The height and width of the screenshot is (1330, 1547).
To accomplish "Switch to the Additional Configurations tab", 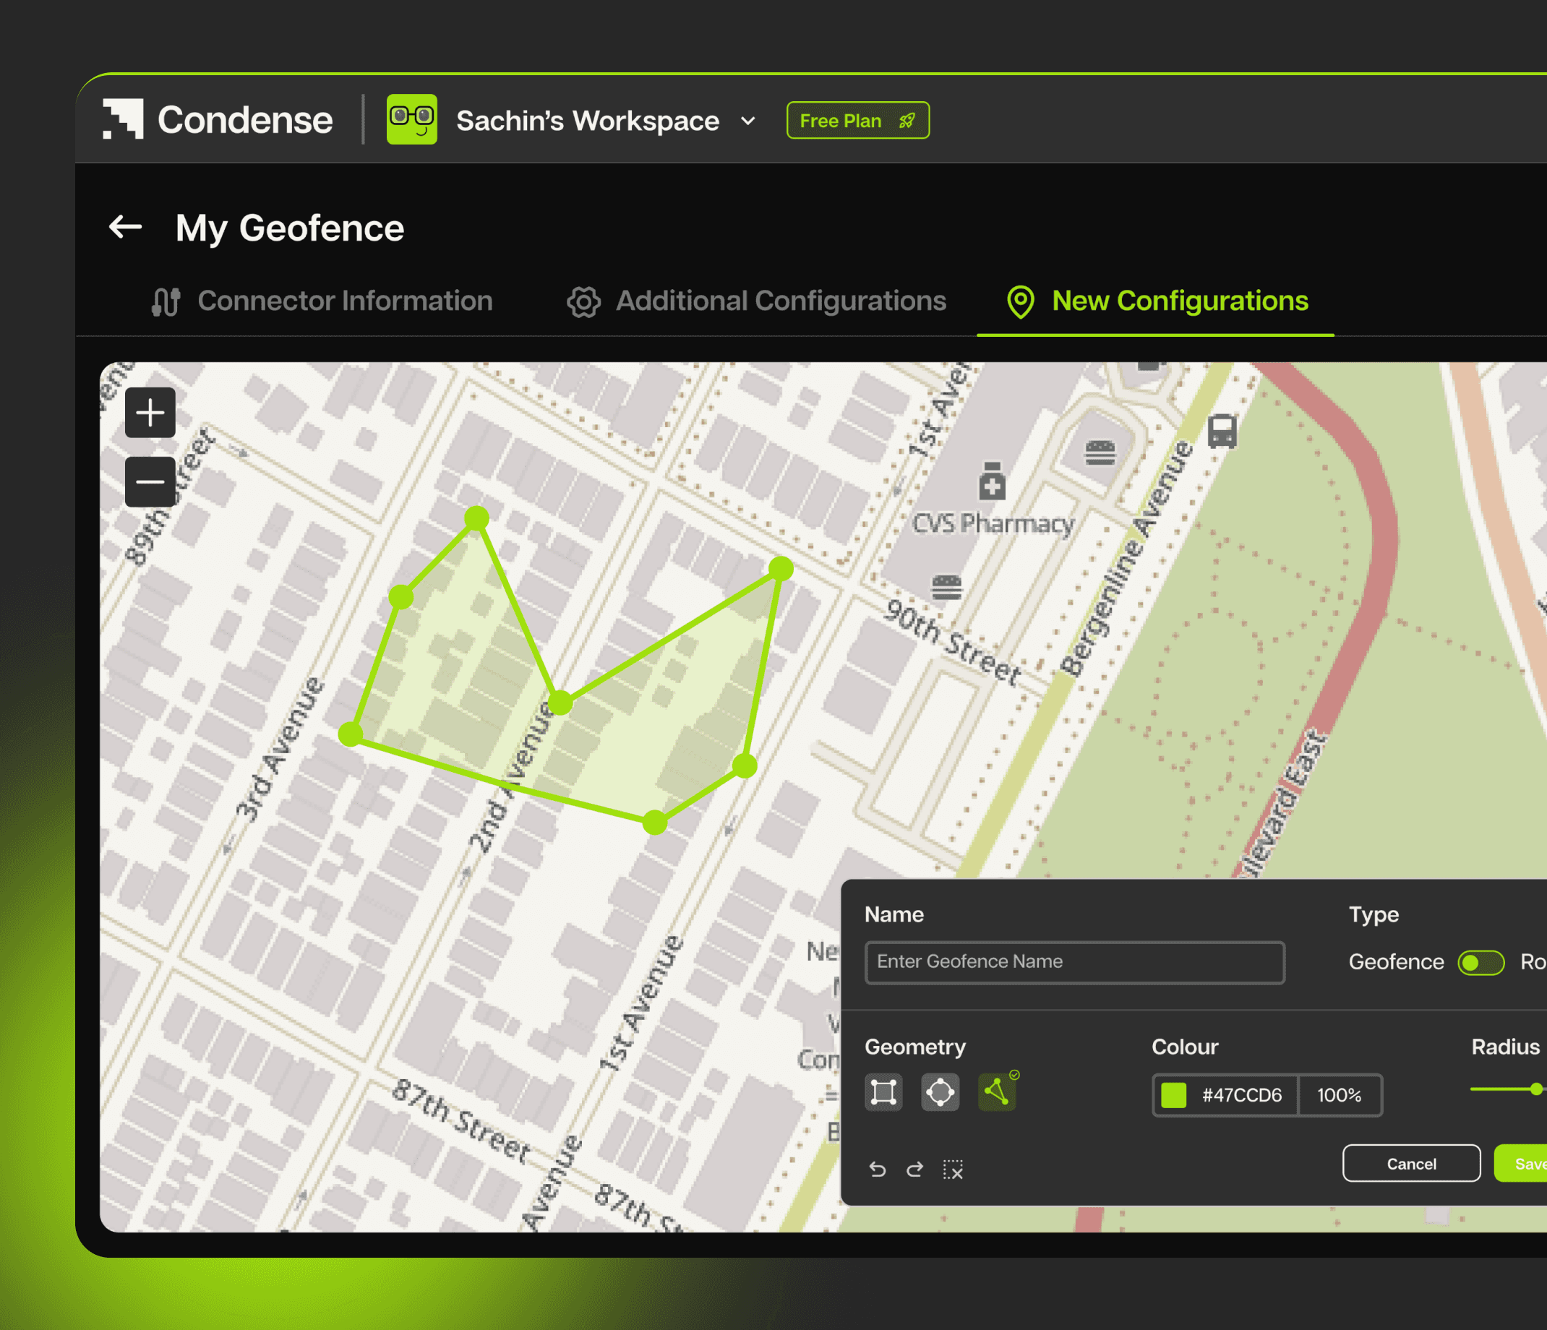I will coord(756,301).
